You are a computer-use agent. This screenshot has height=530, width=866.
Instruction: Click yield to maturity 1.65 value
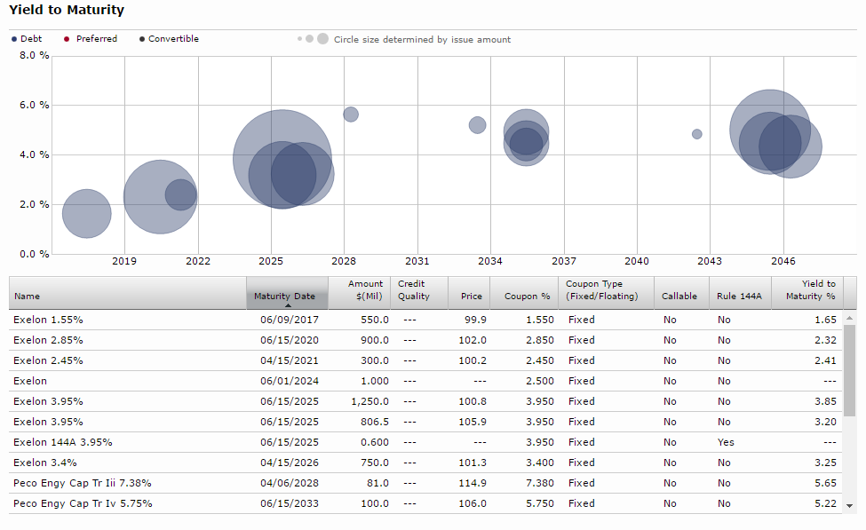click(826, 320)
